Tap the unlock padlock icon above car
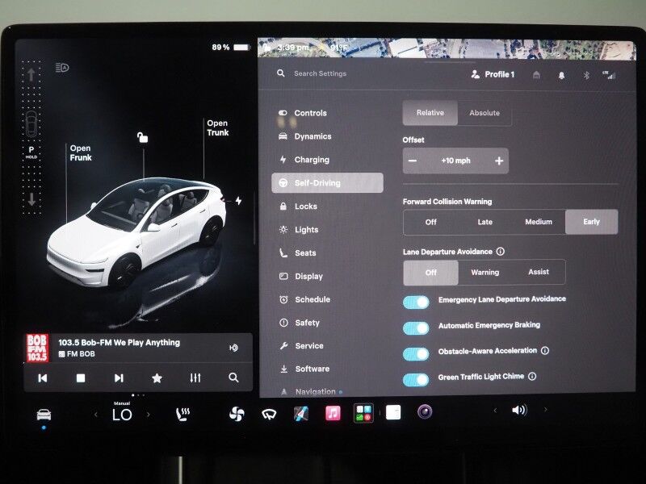This screenshot has width=646, height=484. 143,137
